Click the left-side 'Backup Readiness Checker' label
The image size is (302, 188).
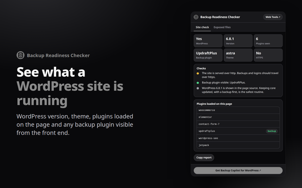click(x=58, y=55)
